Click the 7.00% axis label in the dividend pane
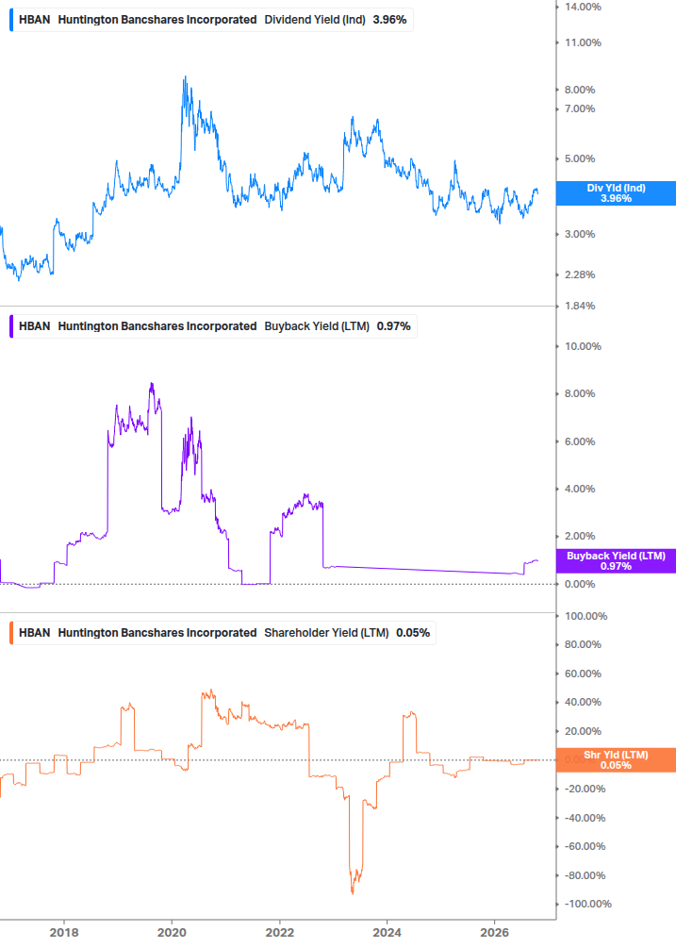 tap(580, 108)
